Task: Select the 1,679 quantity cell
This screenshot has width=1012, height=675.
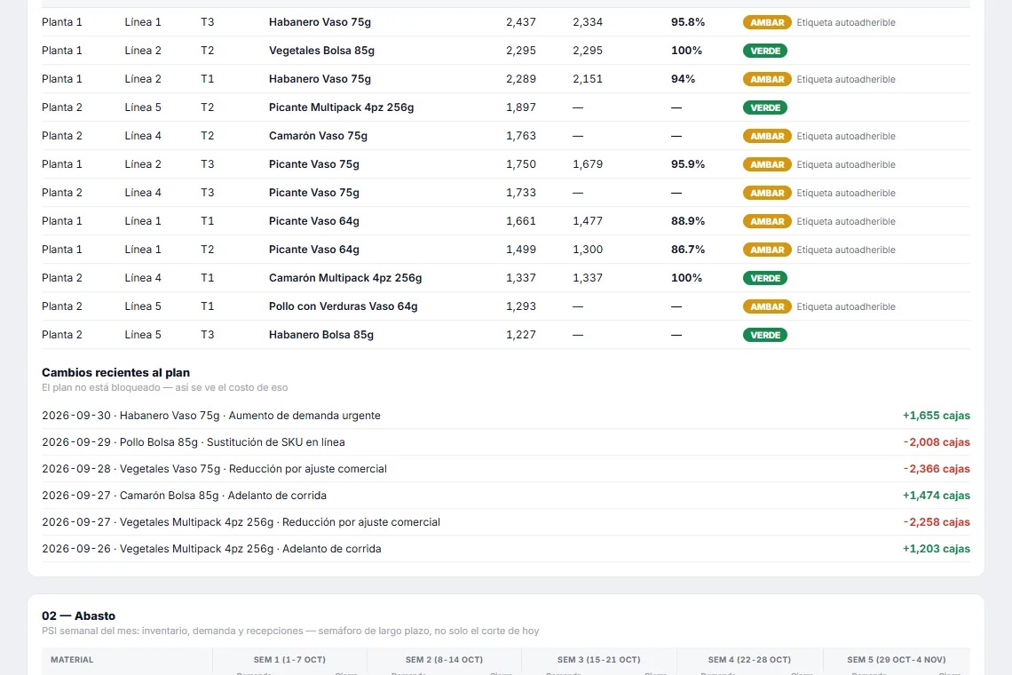Action: coord(588,164)
